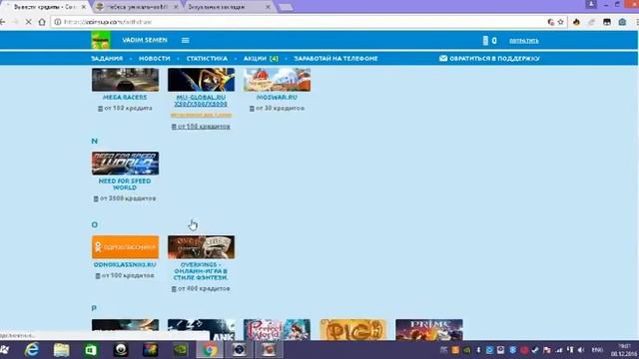Click the VADIM SEMEN username
Screen dimensions: 639x359
(x=145, y=40)
